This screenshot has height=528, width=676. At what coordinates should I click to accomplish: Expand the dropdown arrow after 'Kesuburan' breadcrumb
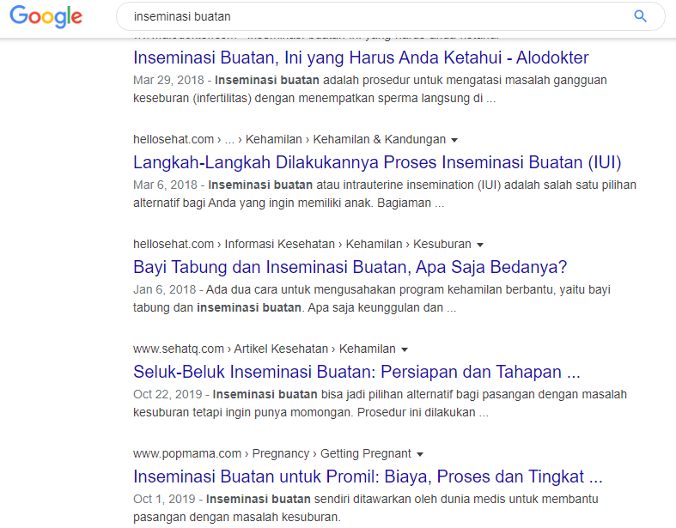click(x=480, y=245)
